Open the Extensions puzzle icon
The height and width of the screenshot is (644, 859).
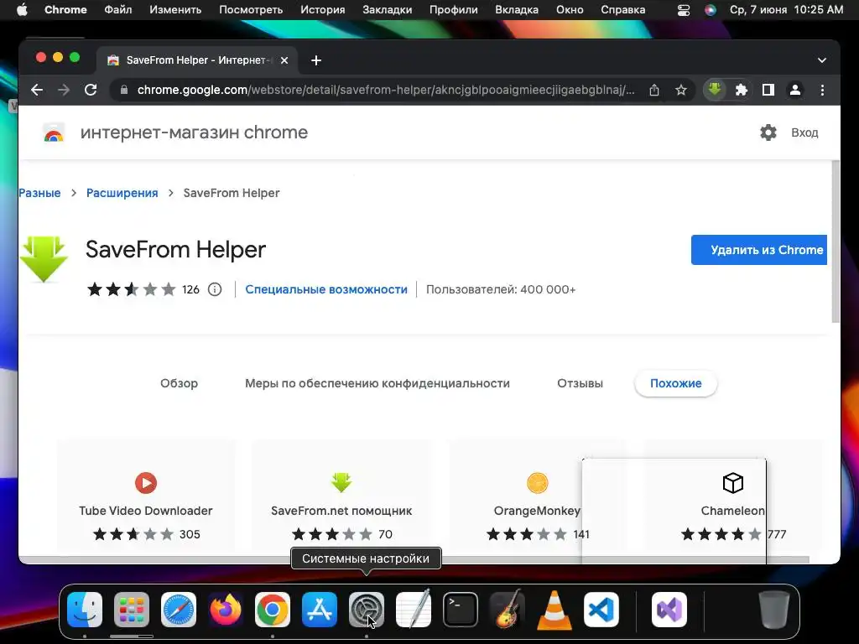click(742, 90)
